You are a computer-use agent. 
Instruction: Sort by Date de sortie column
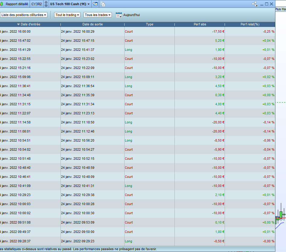93,25
